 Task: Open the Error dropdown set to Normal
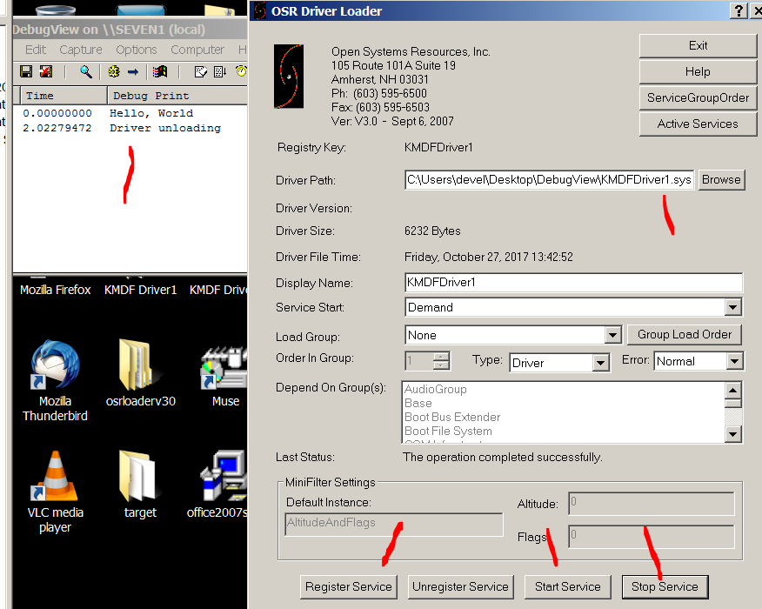[x=734, y=361]
